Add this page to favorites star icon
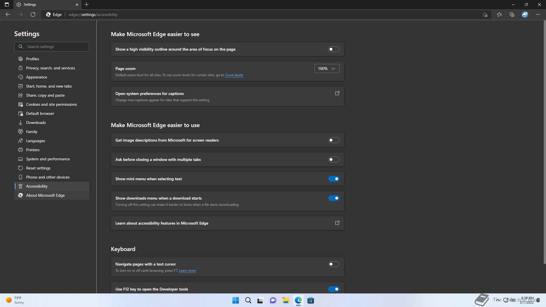 (485, 14)
